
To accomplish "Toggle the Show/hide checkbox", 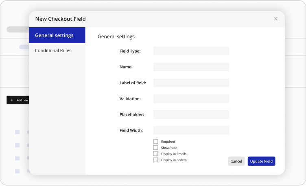I will (155, 148).
